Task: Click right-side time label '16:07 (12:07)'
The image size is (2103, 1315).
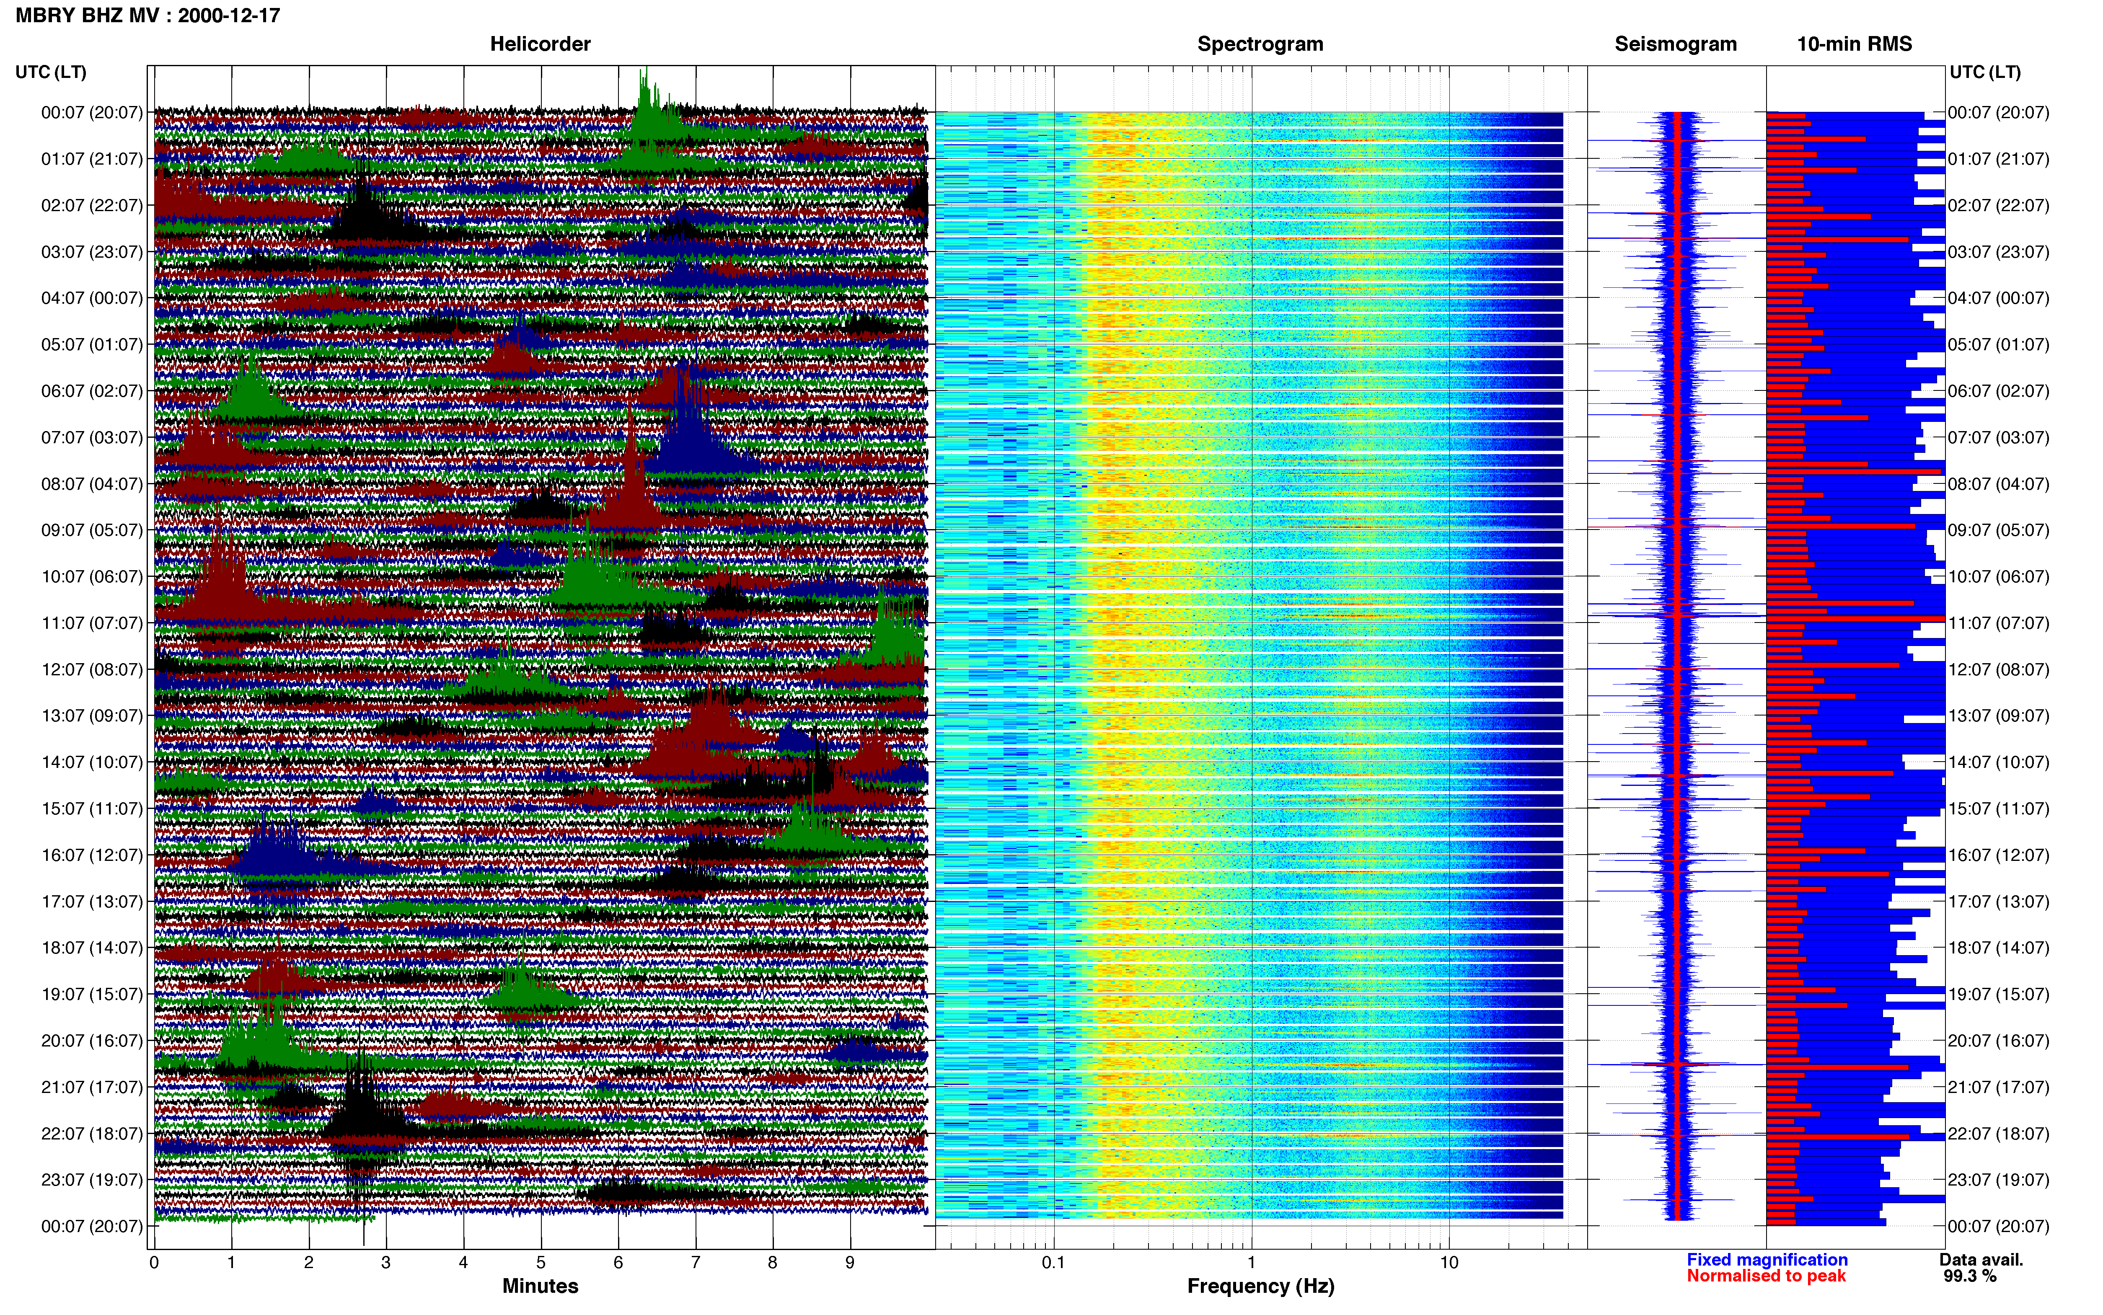Action: (x=1999, y=856)
